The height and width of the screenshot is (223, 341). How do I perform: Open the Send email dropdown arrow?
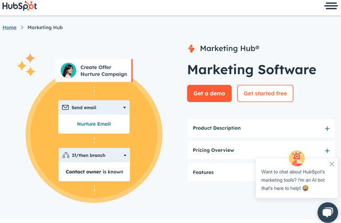point(124,108)
